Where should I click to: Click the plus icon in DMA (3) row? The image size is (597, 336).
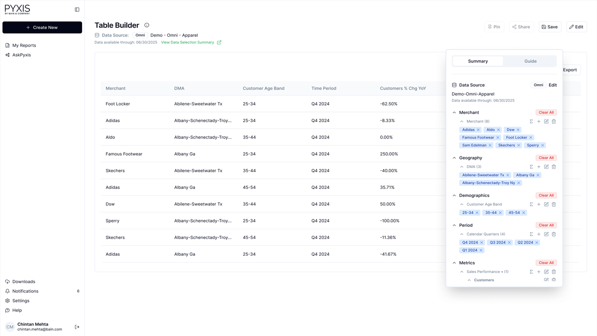click(x=539, y=167)
